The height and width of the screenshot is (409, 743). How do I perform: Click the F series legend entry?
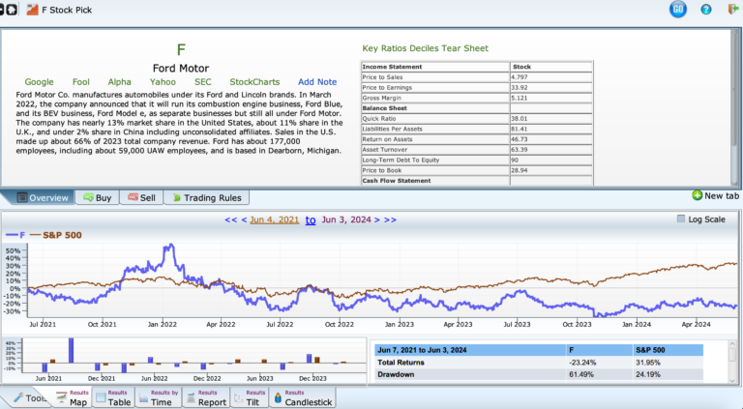point(15,235)
